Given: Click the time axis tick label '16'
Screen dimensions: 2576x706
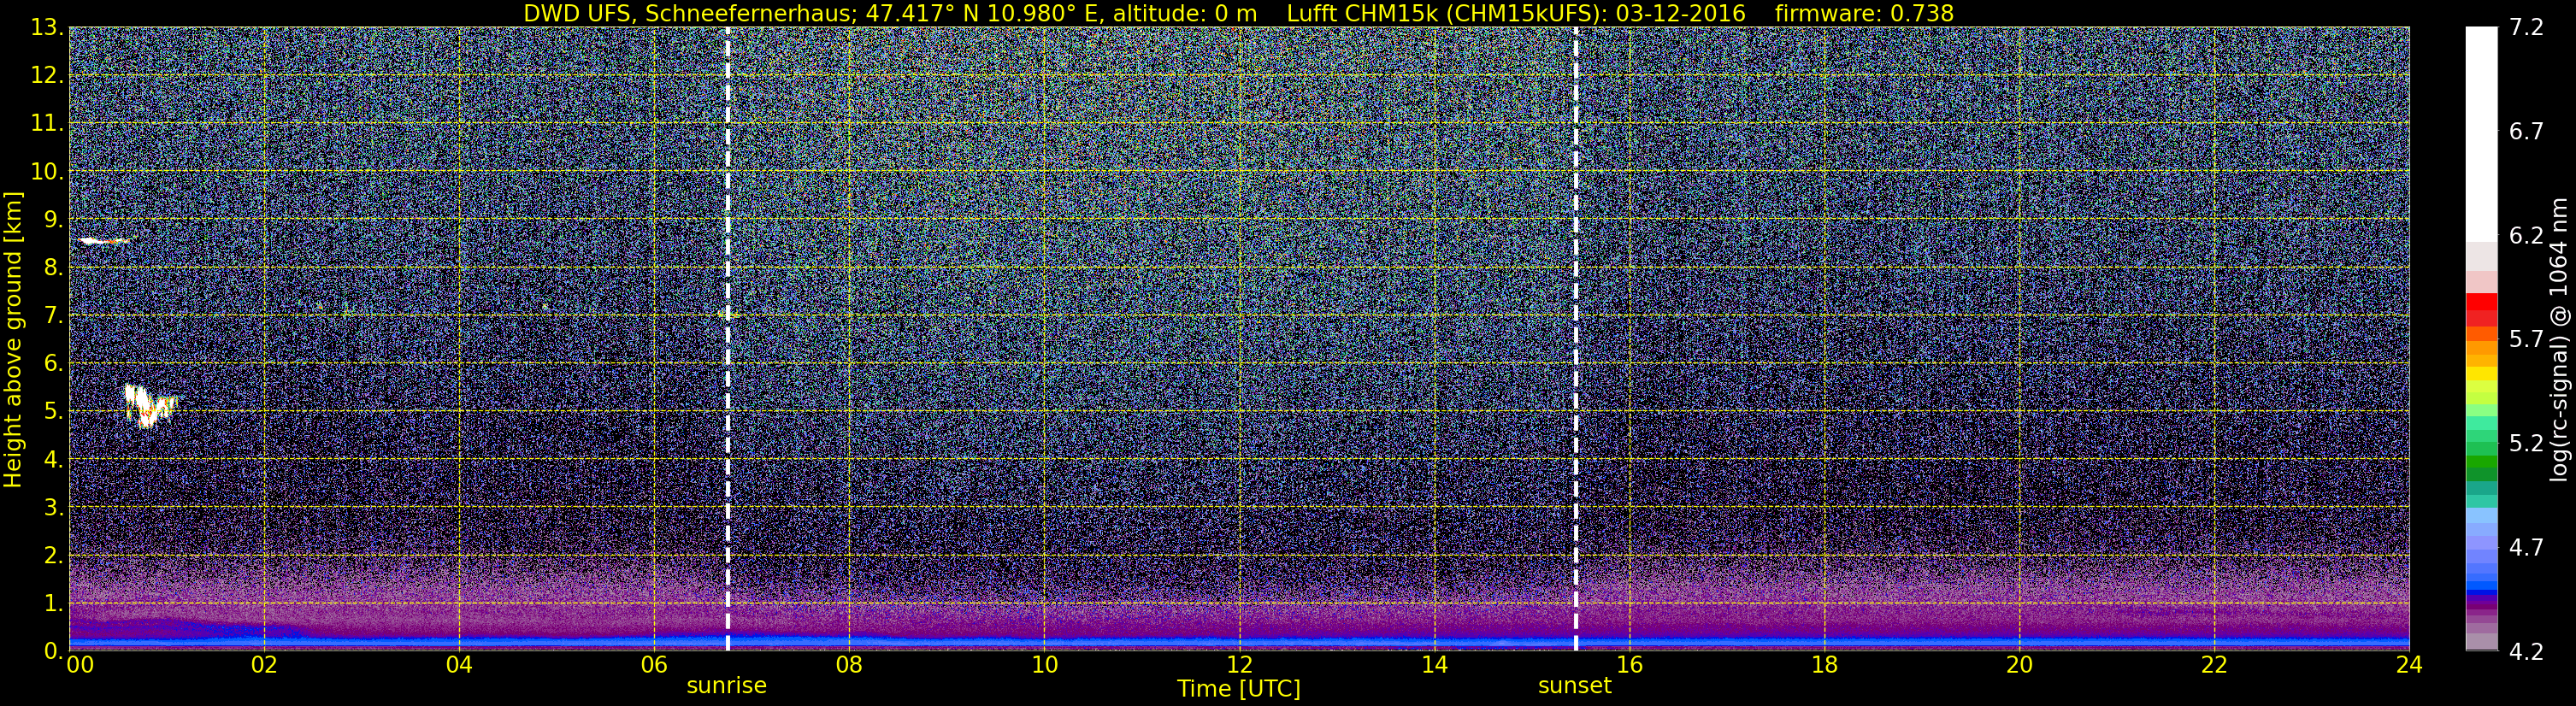Looking at the screenshot, I should pyautogui.click(x=1629, y=666).
